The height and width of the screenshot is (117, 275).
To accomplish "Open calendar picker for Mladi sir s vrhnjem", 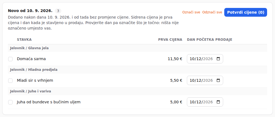I will 218,80.
